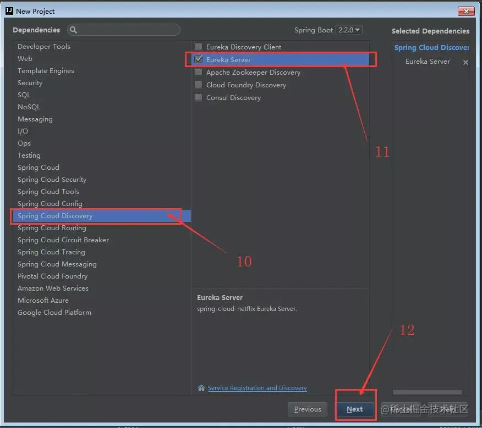Click Cloud Foundry Discovery label
The image size is (482, 428).
coord(246,85)
